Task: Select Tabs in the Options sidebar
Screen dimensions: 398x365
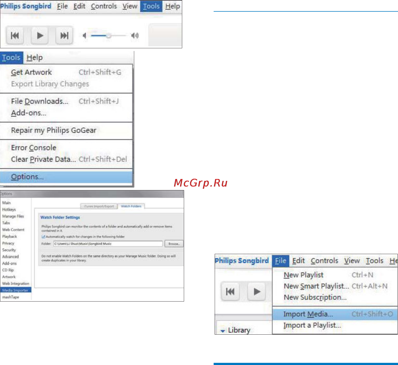Action: point(6,223)
